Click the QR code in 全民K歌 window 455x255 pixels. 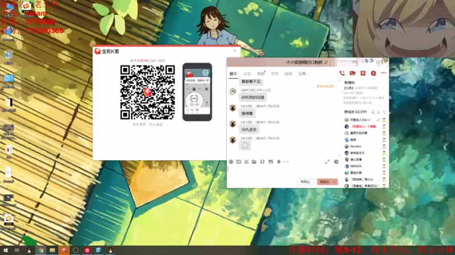click(147, 92)
